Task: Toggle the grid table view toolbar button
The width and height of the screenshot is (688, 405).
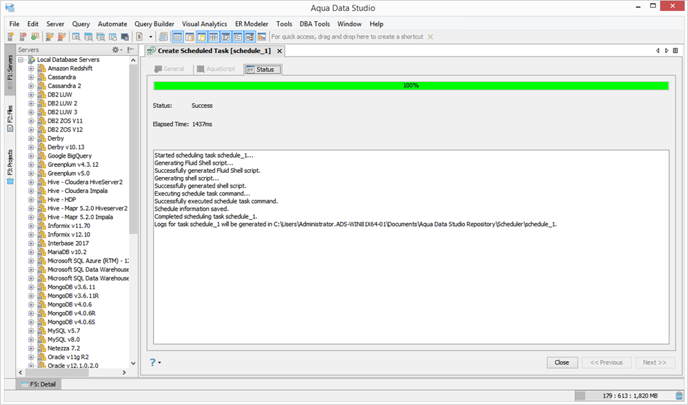Action: click(x=213, y=37)
